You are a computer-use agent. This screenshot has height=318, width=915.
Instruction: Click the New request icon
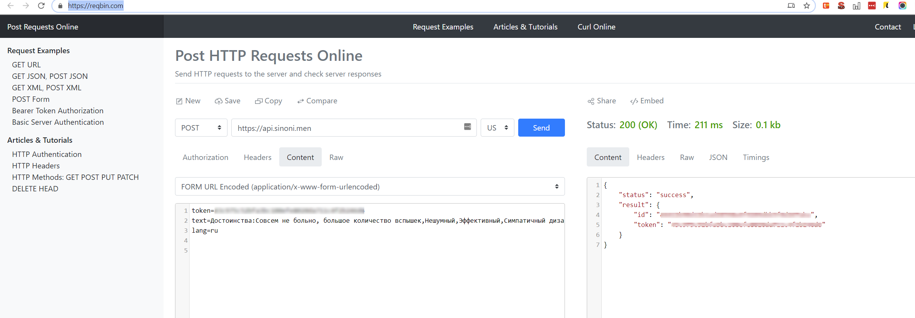point(179,101)
